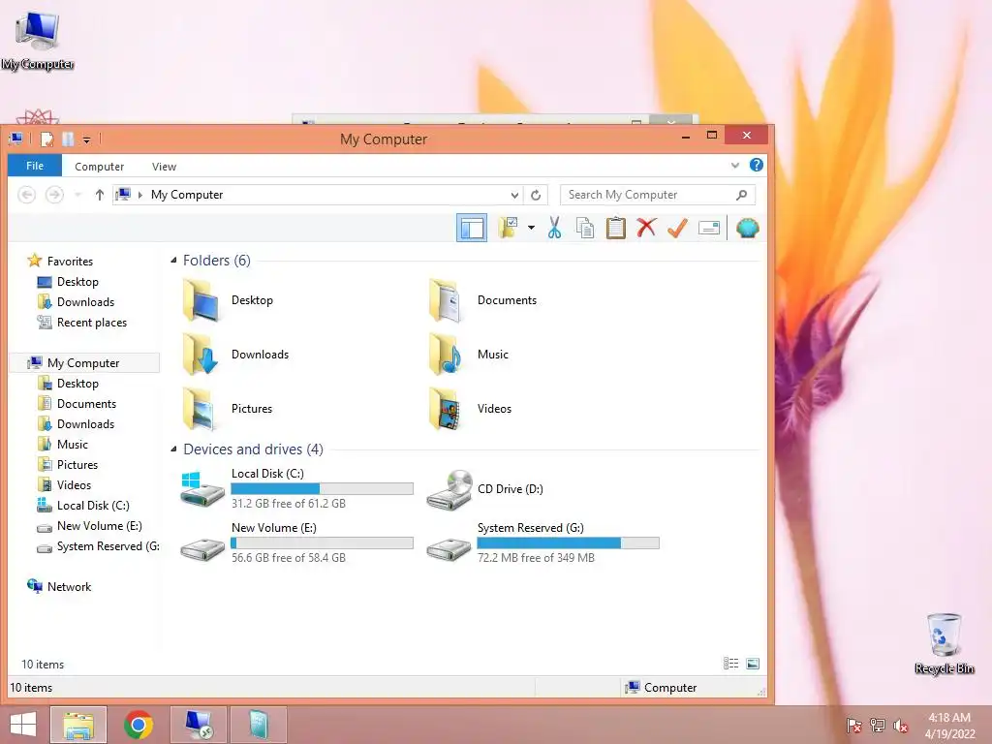Open Recycle Bin on the desktop
This screenshot has height=744, width=992.
(944, 643)
